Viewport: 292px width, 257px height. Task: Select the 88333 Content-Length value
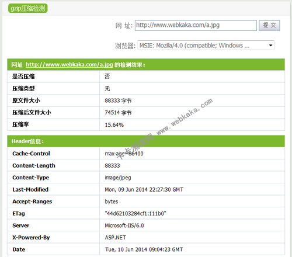tap(112, 166)
